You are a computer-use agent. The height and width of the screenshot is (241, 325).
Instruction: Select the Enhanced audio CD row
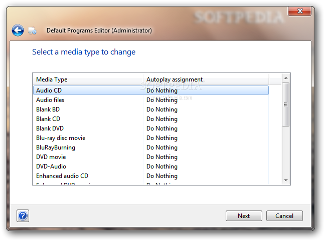151,176
